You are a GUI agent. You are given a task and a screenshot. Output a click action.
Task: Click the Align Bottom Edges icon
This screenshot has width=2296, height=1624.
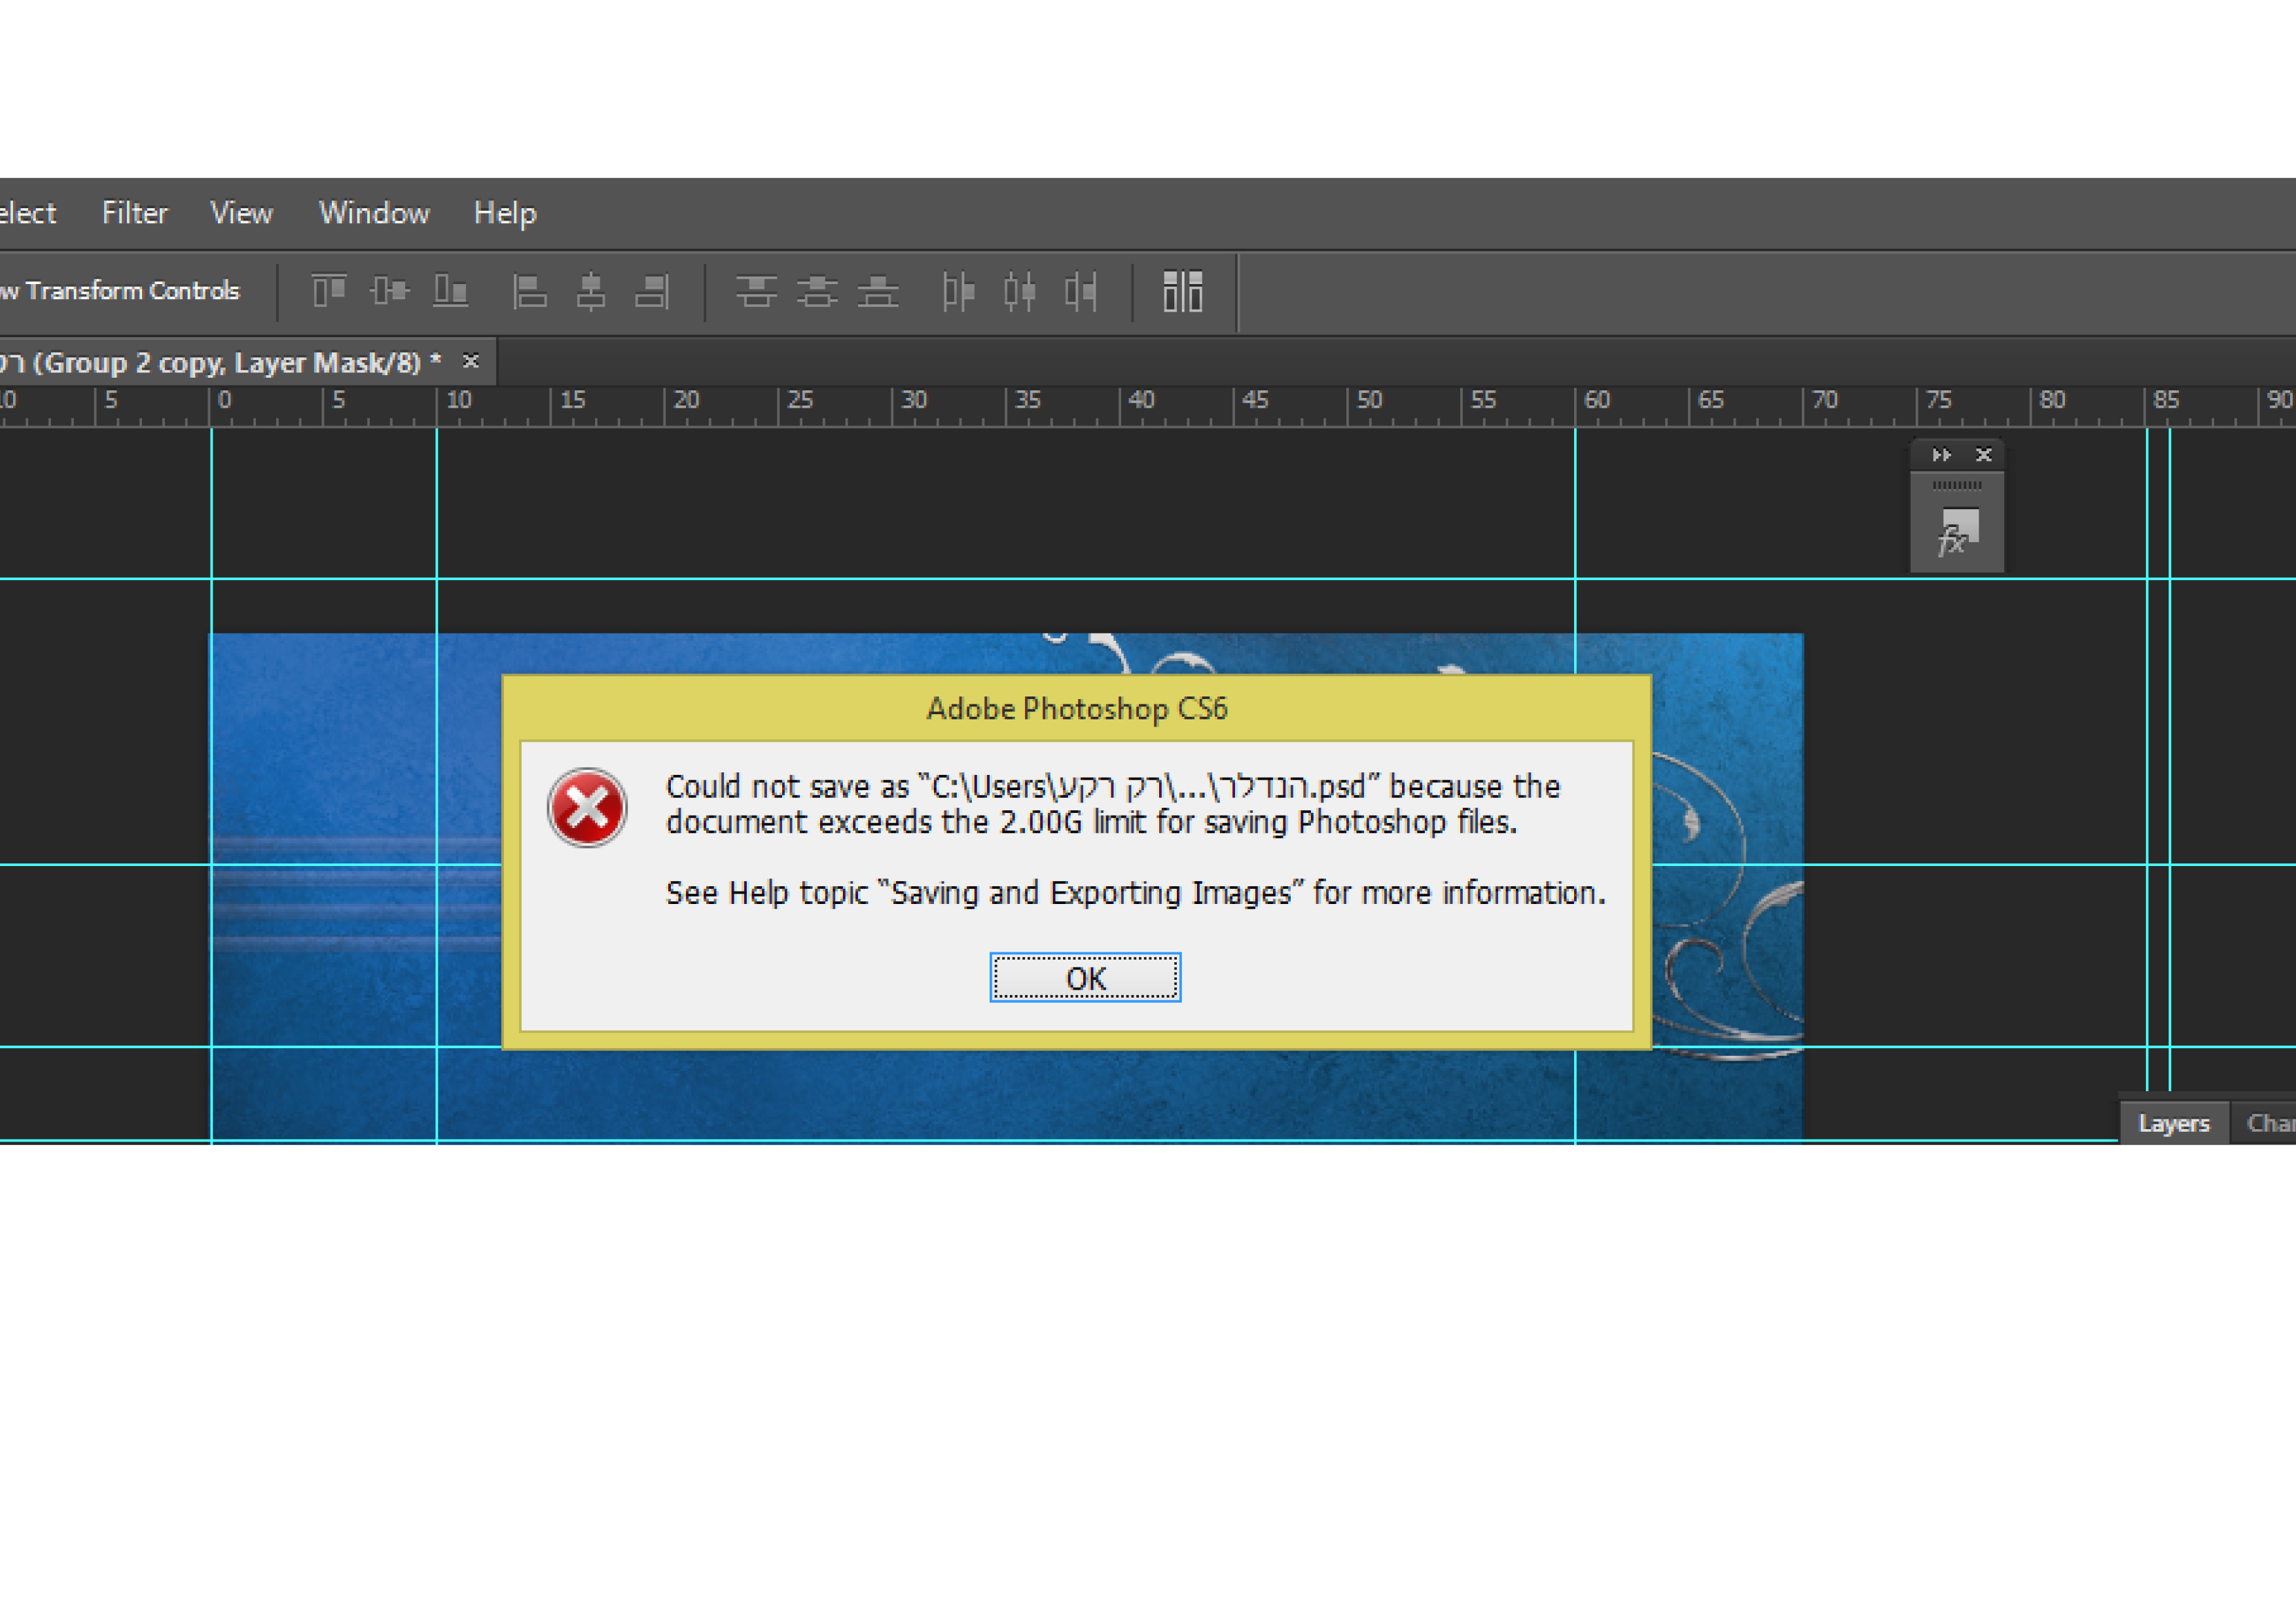tap(451, 291)
